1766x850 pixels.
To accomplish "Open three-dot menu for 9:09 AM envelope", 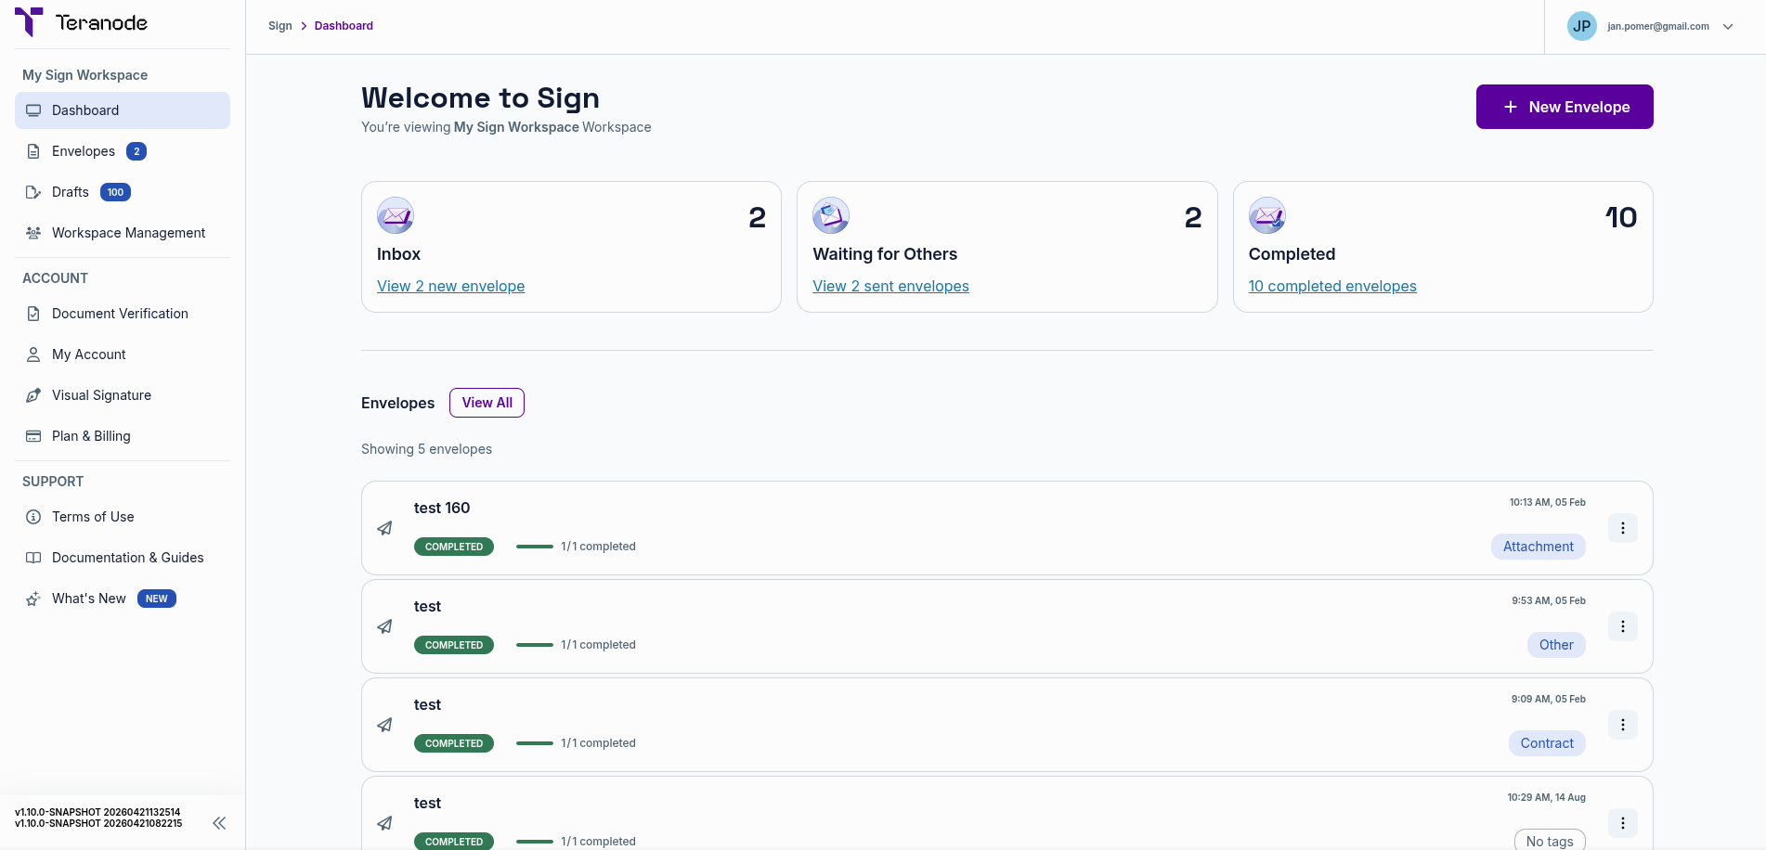I will pos(1623,725).
